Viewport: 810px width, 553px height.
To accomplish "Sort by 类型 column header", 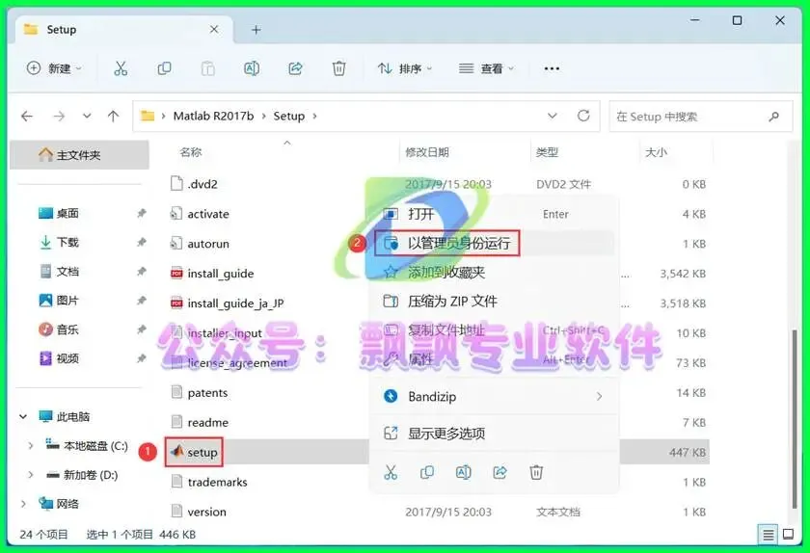I will [547, 152].
